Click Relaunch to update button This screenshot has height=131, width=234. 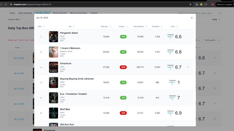point(224,4)
